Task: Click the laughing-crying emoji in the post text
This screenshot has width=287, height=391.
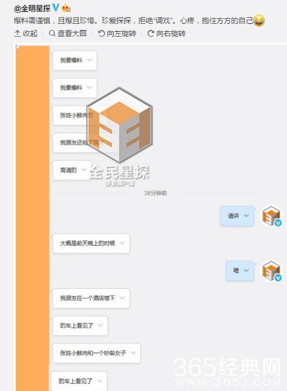Action: pos(259,20)
